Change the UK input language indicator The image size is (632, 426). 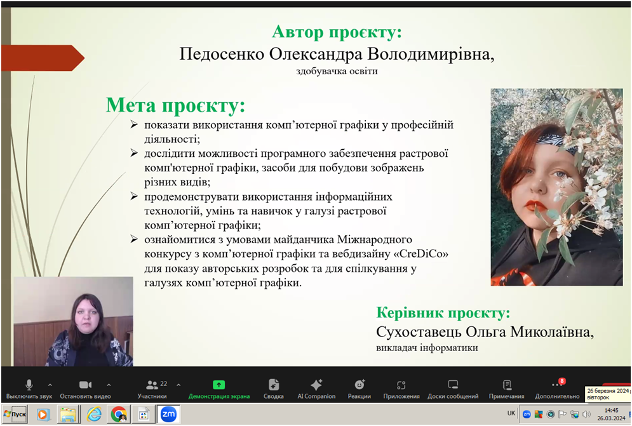pyautogui.click(x=511, y=413)
